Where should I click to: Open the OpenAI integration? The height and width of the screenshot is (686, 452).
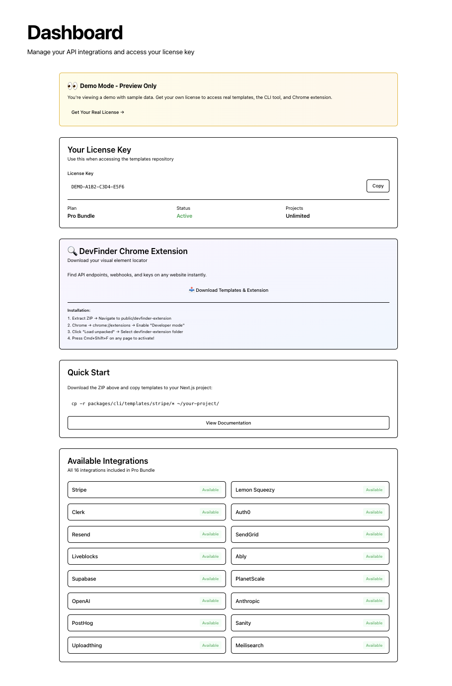(x=147, y=601)
